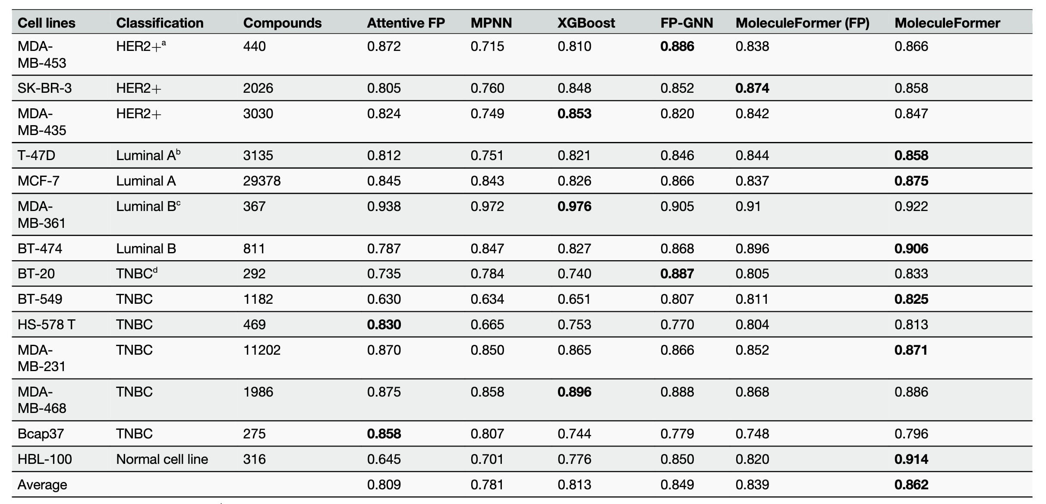Open footnote "d" superscript after TNBC

pyautogui.click(x=155, y=270)
